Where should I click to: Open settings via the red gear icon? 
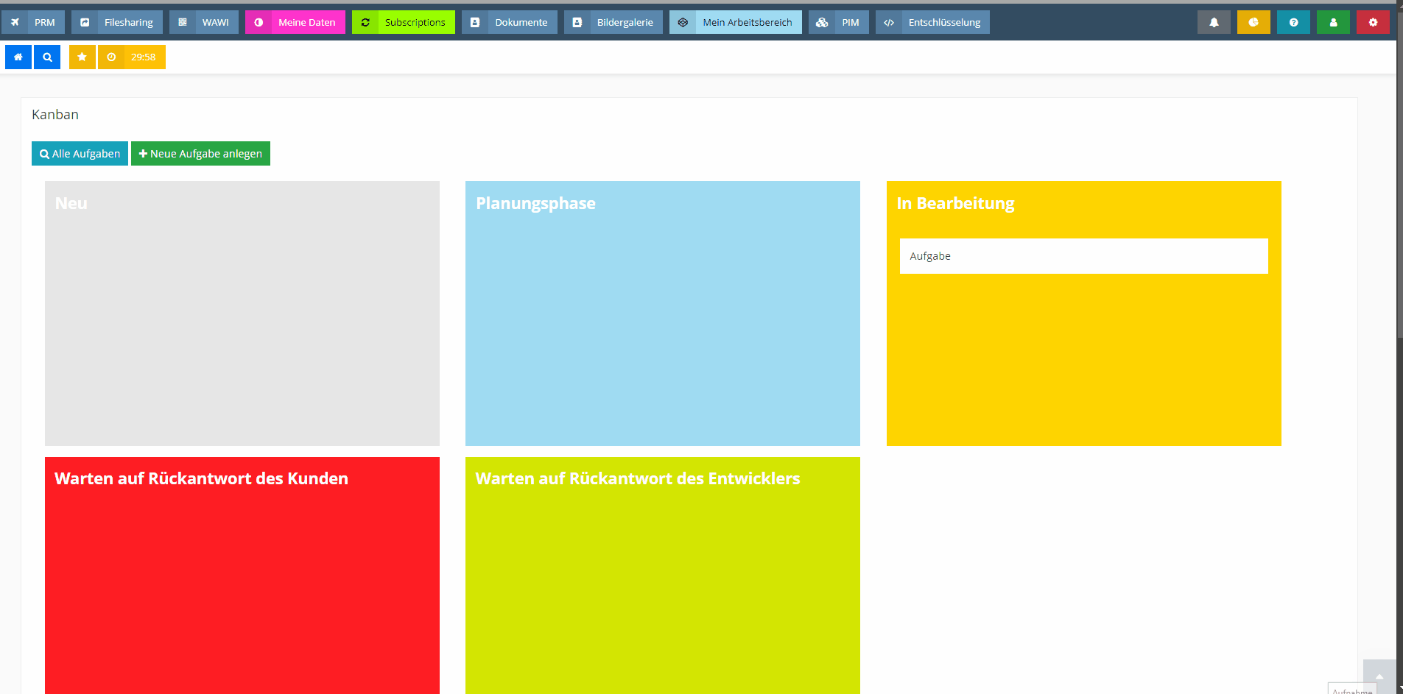[x=1373, y=23]
